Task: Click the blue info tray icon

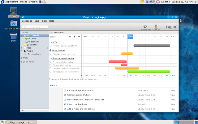Action: (147, 2)
